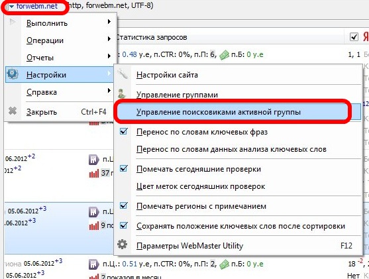Click the green money icon in top row
The image size is (369, 279).
click(x=224, y=55)
